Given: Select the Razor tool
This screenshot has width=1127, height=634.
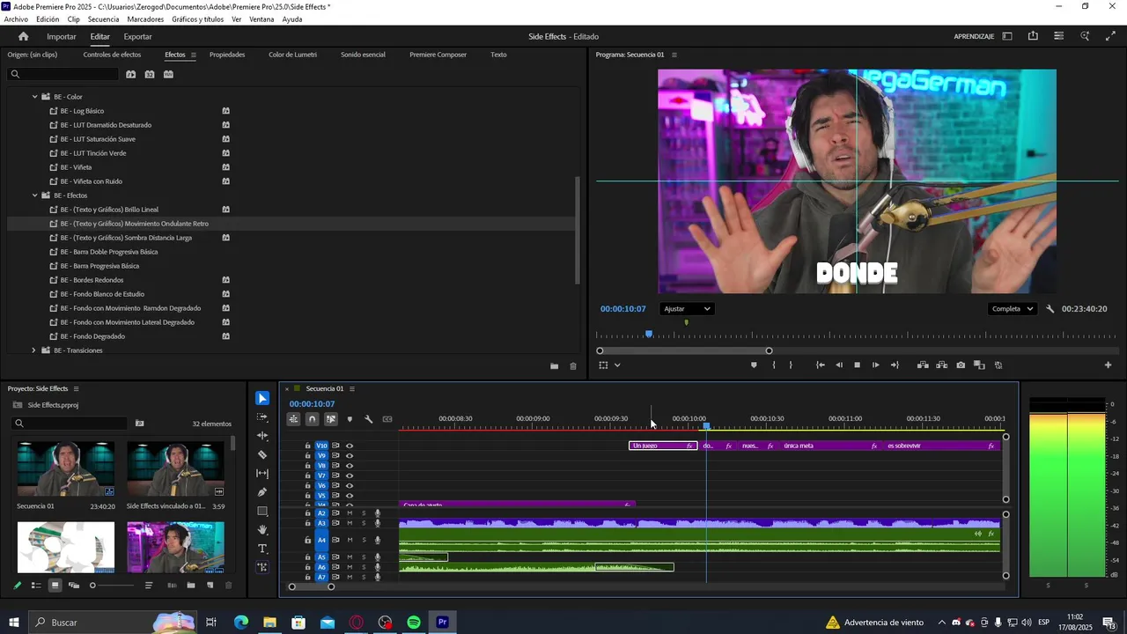Looking at the screenshot, I should pyautogui.click(x=262, y=454).
